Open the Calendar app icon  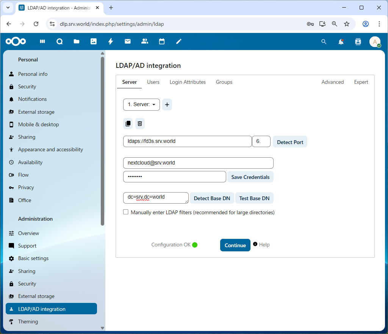[x=162, y=42]
